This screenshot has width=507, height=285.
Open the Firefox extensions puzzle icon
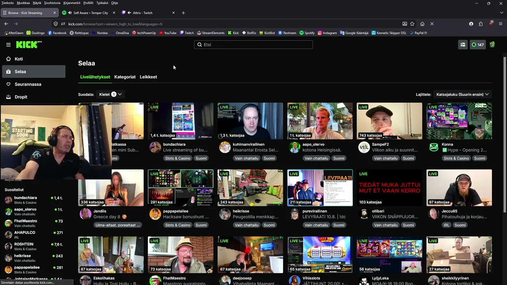pos(481,24)
